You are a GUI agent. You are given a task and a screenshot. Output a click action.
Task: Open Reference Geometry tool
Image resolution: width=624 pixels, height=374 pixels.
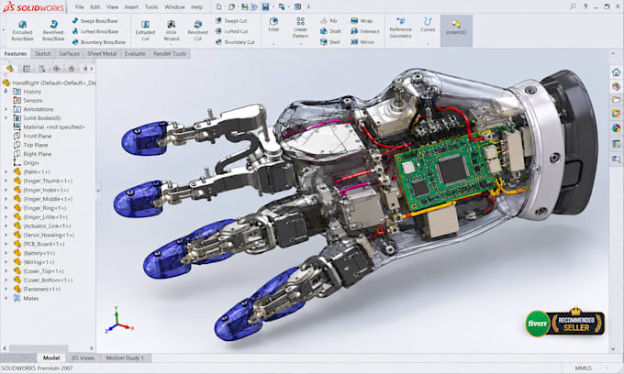(x=400, y=27)
